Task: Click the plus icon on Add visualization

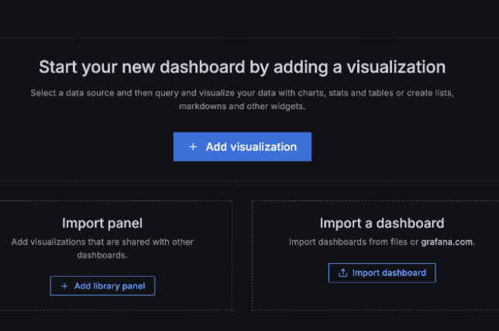Action: click(x=193, y=147)
